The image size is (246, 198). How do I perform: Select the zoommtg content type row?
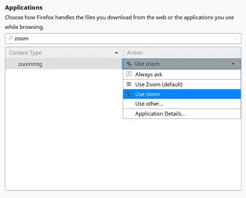(x=64, y=64)
